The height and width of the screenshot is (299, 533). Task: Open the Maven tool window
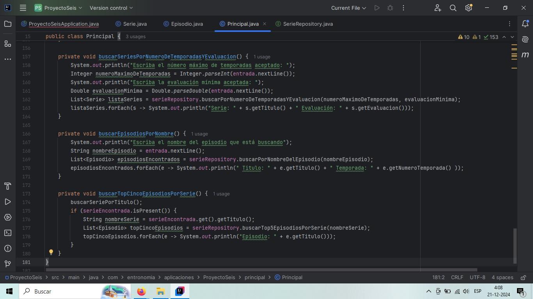pyautogui.click(x=525, y=55)
